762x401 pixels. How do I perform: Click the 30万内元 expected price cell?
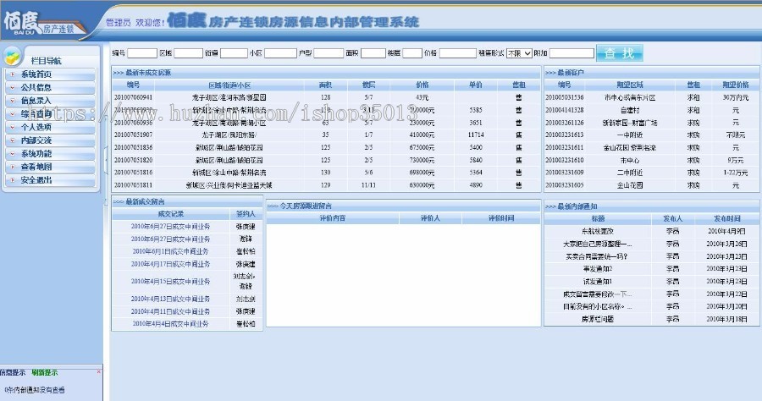pyautogui.click(x=735, y=97)
